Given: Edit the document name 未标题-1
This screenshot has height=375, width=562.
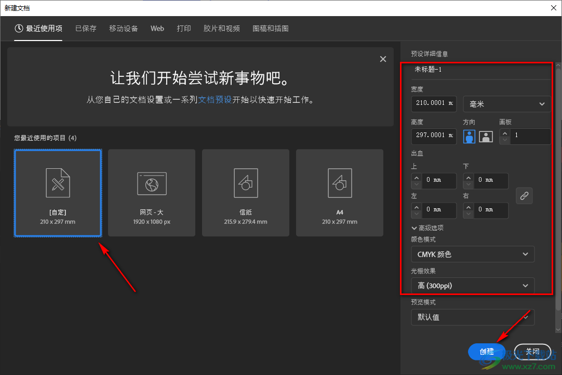Looking at the screenshot, I should pos(480,70).
